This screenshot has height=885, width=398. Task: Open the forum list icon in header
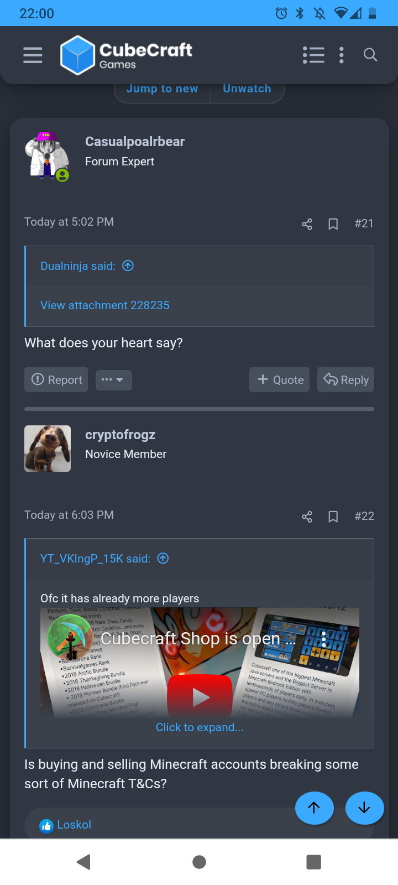pos(313,55)
